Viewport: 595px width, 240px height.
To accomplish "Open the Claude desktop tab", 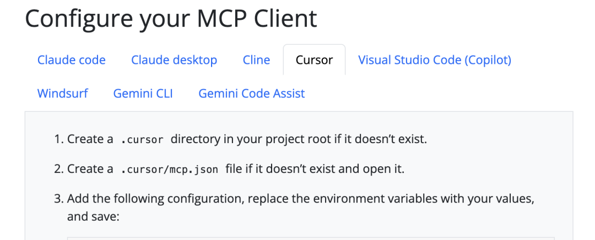I will (x=174, y=59).
